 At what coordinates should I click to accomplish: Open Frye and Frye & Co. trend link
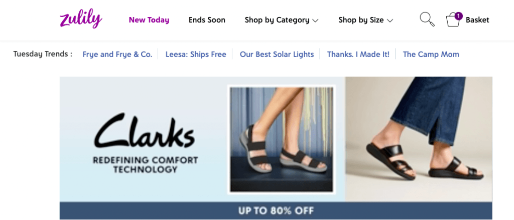click(x=117, y=54)
